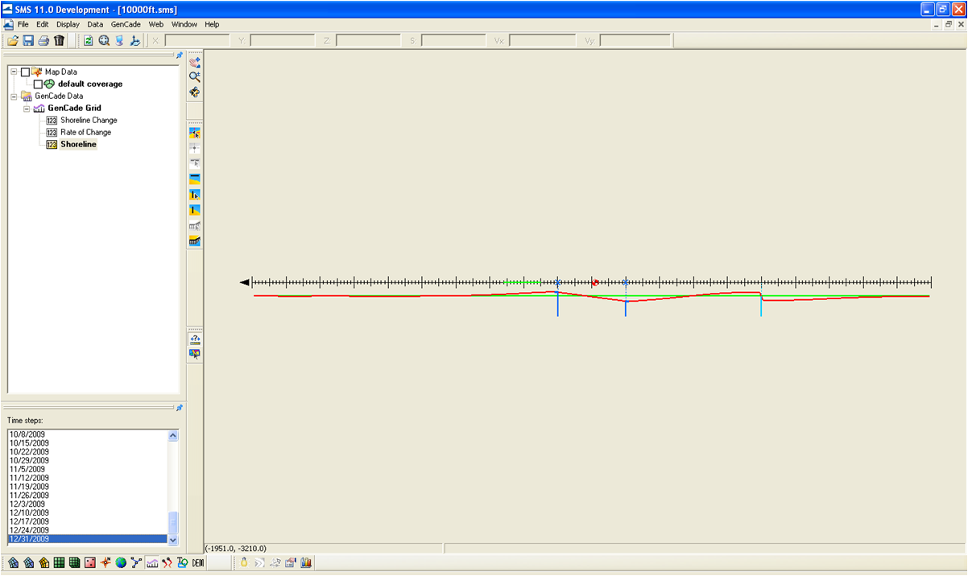968x576 pixels.
Task: Select the Rate of Change dataset
Action: (86, 132)
